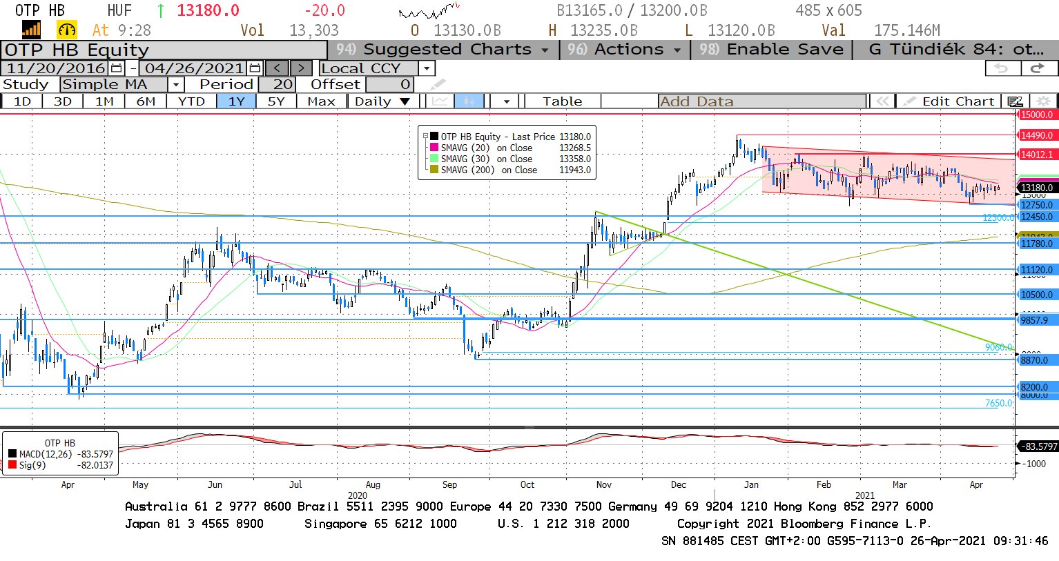The height and width of the screenshot is (561, 1059).
Task: Open the Actions menu
Action: [623, 50]
